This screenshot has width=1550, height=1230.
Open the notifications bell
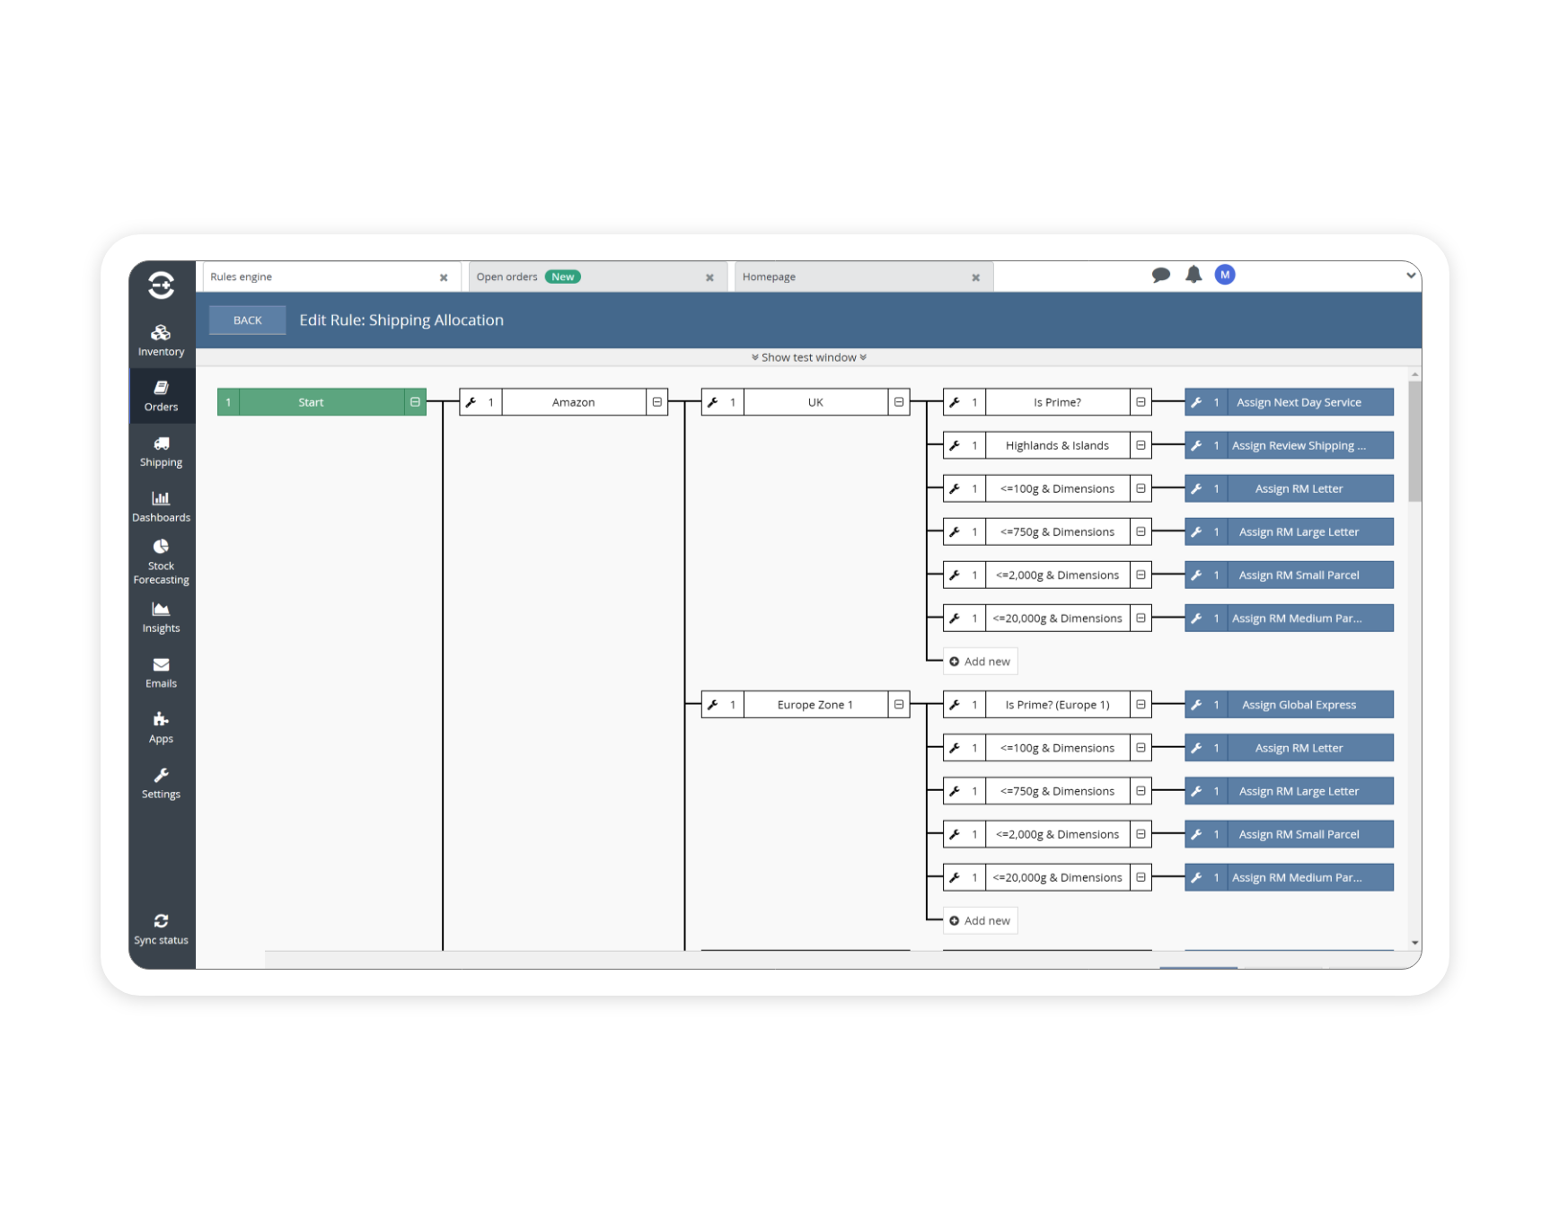click(x=1193, y=275)
